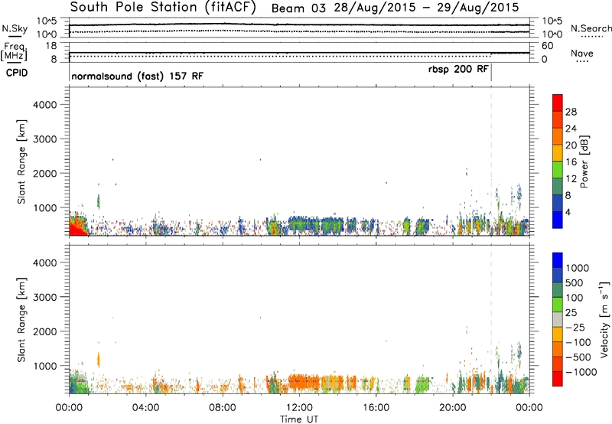Screen dimensions: 612x424
Task: Click the light green 12-16 dB power colorbar segment
Action: pyautogui.click(x=558, y=170)
